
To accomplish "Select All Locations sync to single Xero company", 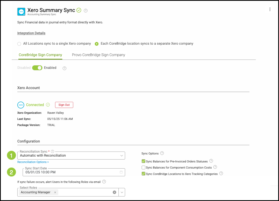I will point(19,44).
